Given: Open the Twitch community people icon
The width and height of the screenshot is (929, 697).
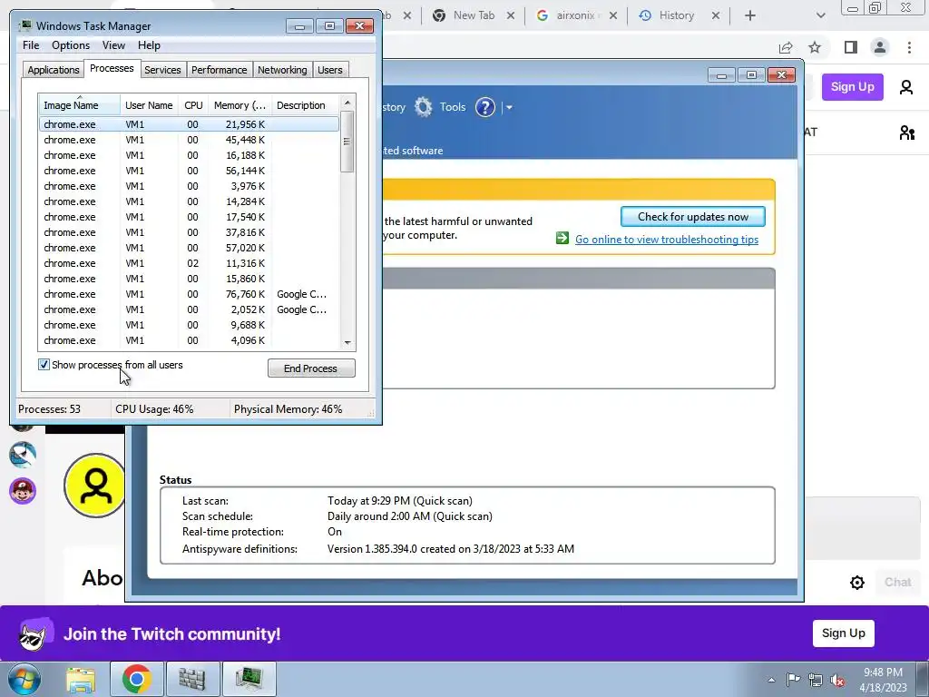Looking at the screenshot, I should click(x=906, y=133).
